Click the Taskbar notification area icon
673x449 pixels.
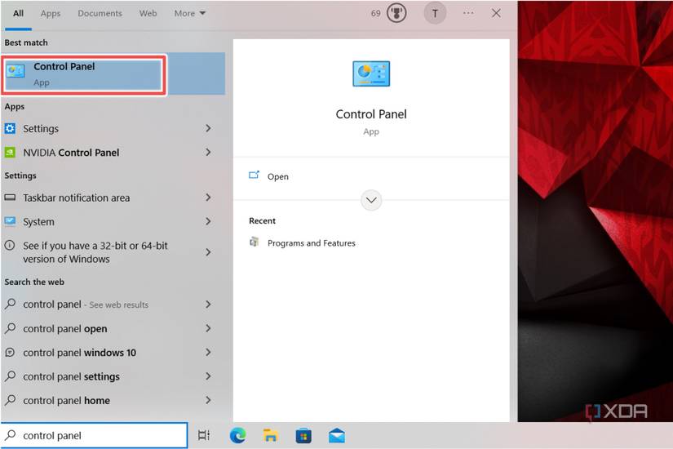point(10,198)
